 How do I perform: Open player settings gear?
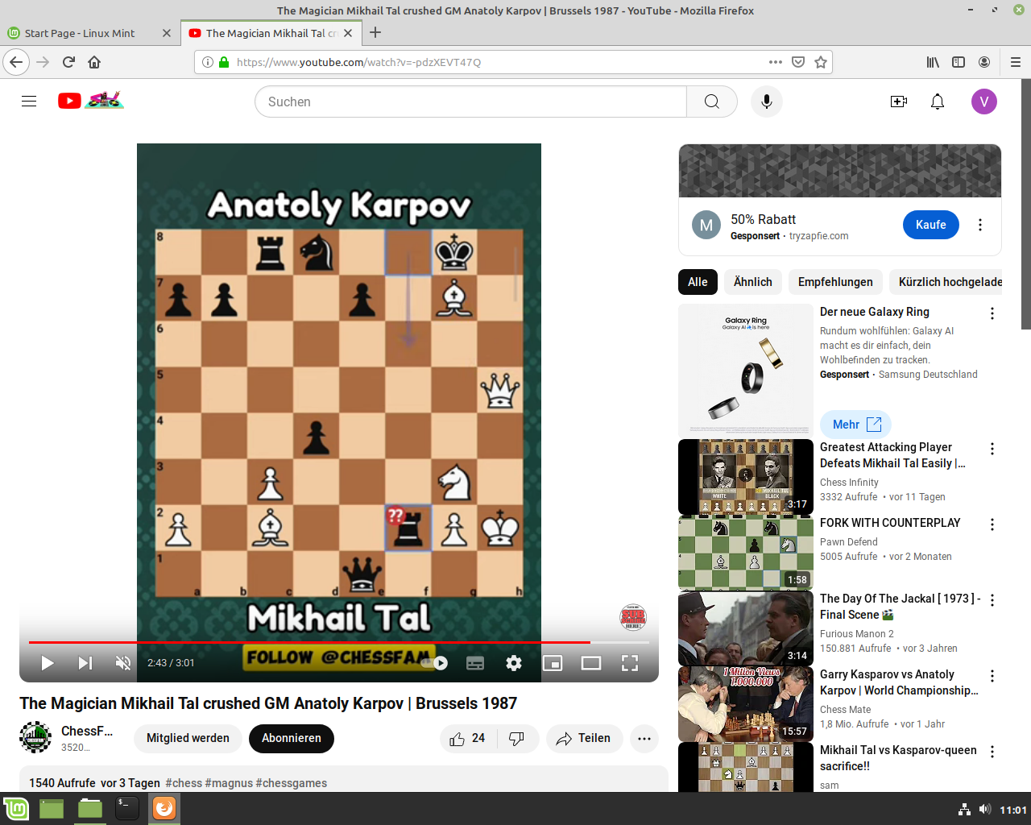point(514,663)
